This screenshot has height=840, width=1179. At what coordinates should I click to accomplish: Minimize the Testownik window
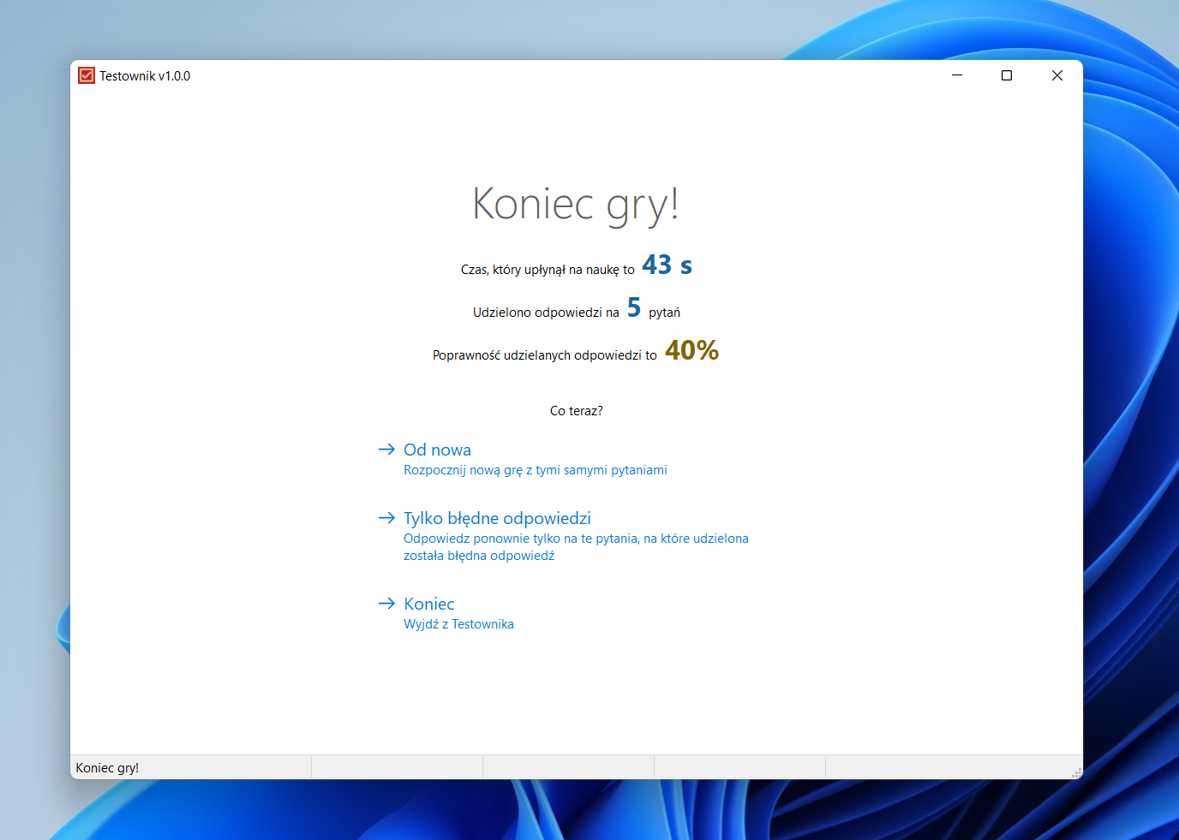click(957, 75)
